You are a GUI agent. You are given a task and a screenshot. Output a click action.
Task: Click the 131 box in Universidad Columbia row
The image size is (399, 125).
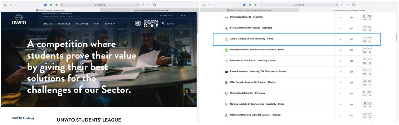tap(370, 92)
